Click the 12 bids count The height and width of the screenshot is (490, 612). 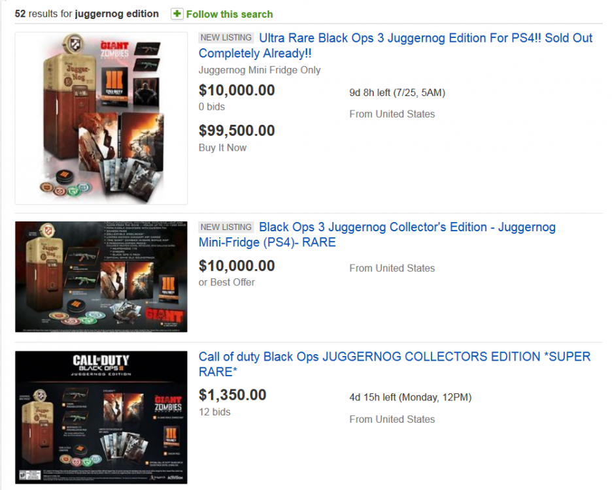tap(214, 412)
